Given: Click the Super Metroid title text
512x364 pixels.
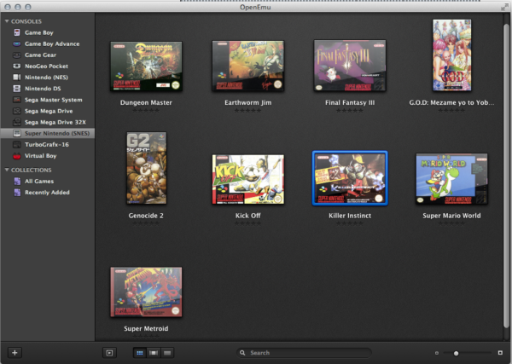Looking at the screenshot, I should (146, 329).
